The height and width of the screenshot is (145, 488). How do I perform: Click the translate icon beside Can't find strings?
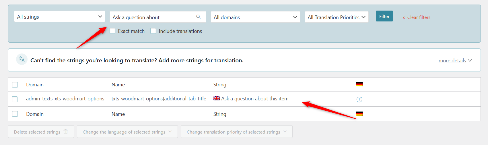pos(22,59)
